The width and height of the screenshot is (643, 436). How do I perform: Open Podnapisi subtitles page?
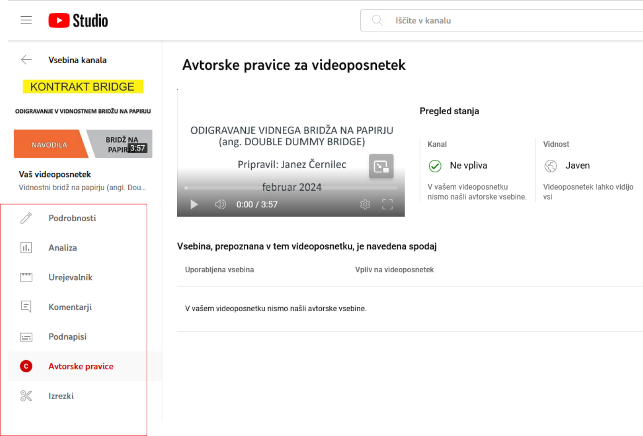[67, 337]
